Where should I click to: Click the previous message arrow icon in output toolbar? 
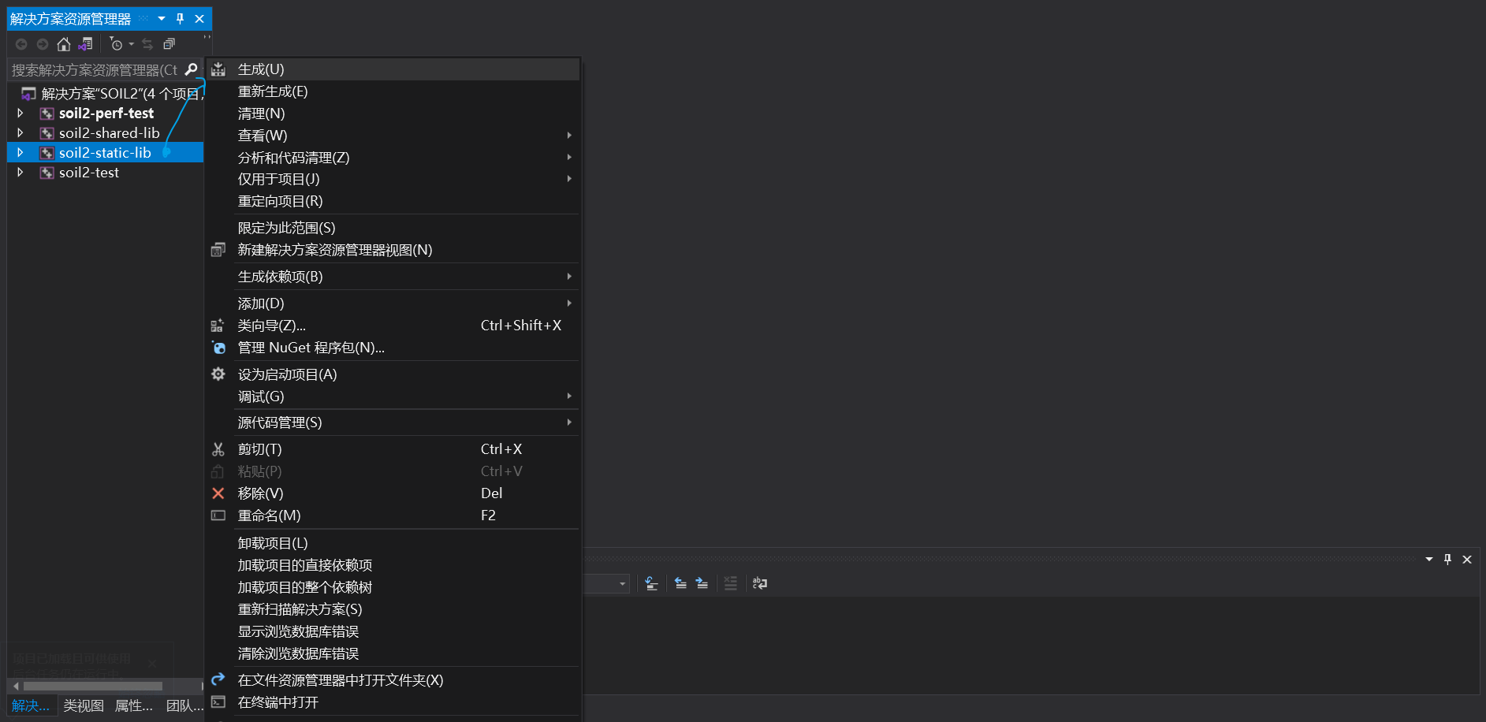click(x=681, y=583)
